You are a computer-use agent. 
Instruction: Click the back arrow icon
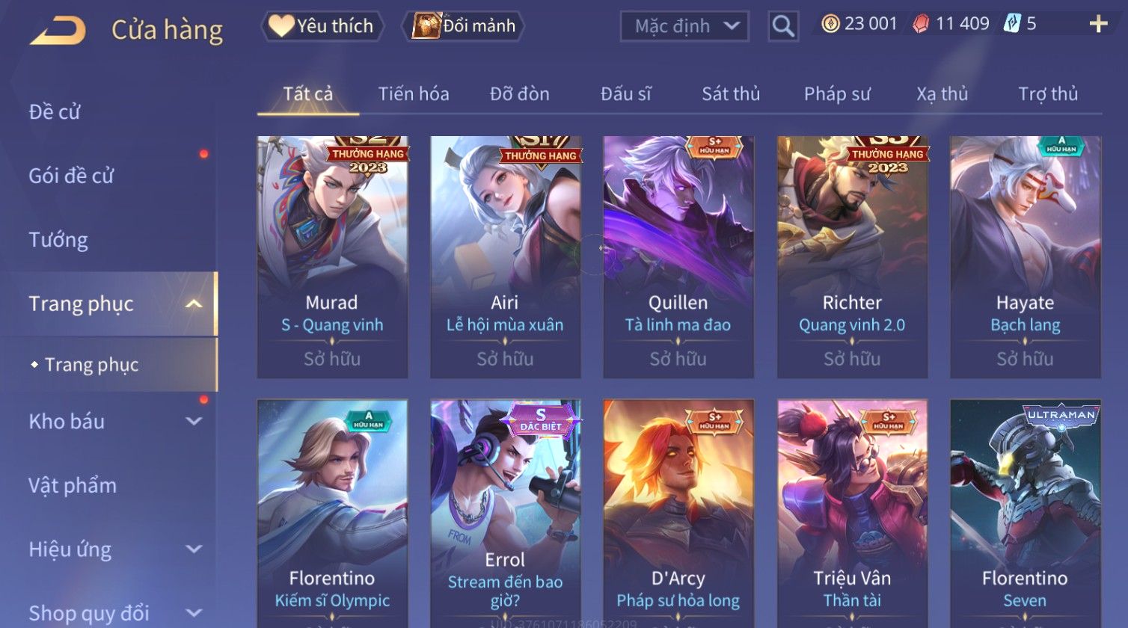58,31
